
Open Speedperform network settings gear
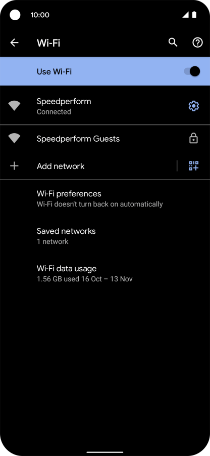[194, 106]
